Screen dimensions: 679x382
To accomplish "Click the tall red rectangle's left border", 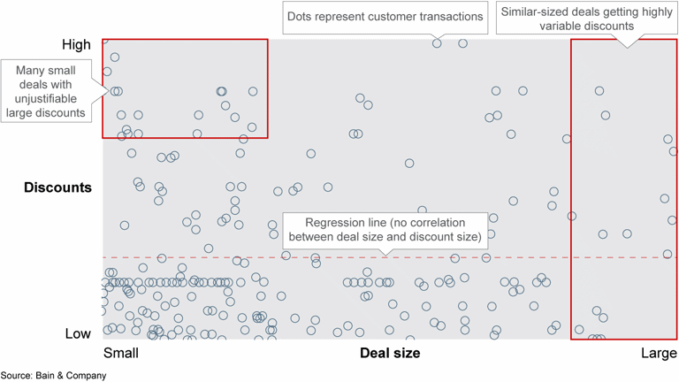I will coord(571,189).
